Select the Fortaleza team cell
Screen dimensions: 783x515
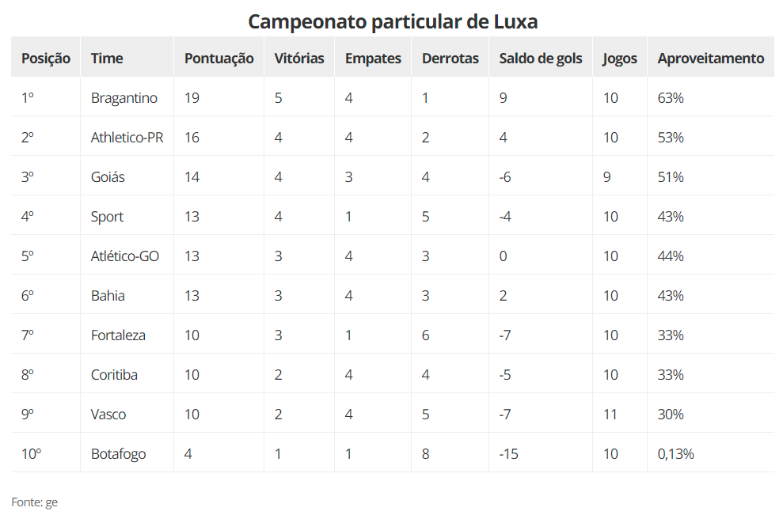(x=118, y=335)
